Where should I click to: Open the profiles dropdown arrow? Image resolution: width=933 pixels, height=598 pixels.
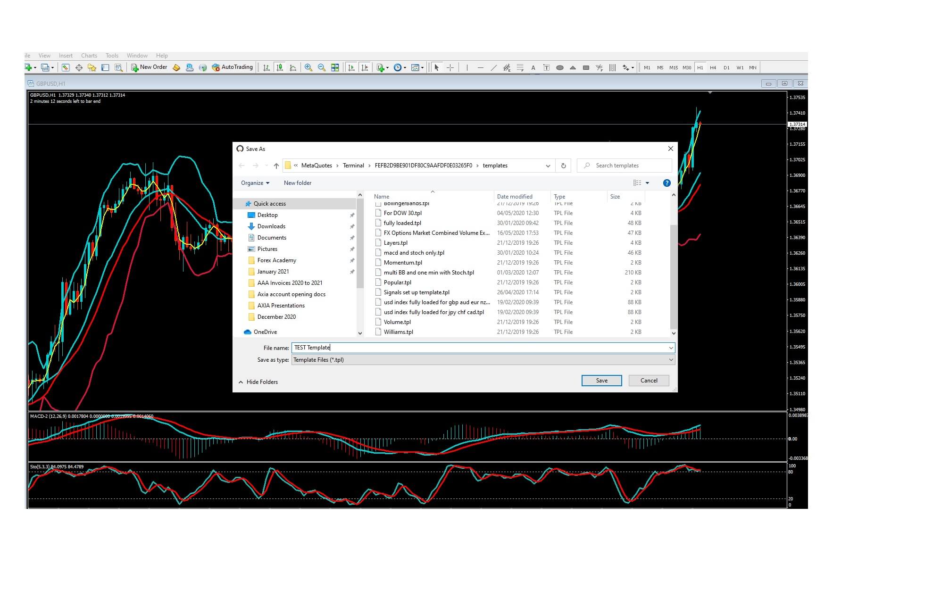[52, 67]
